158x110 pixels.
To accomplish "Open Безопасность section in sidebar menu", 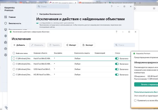I will tap(14, 23).
